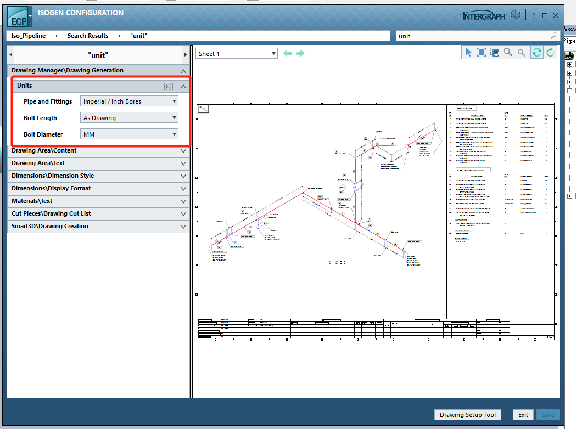Click the "unit" results panel title

(x=98, y=55)
